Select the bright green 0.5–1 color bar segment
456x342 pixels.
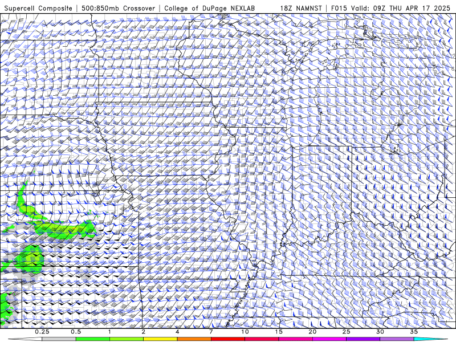pyautogui.click(x=92, y=339)
